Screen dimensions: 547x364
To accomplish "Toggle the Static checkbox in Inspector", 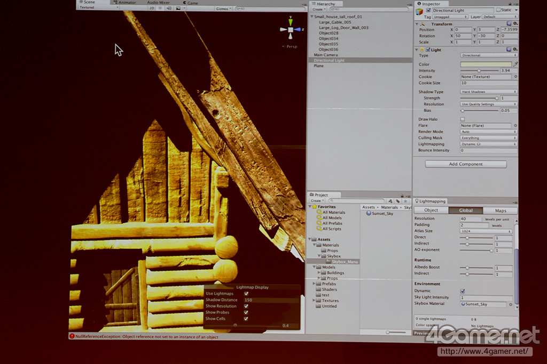I will click(x=498, y=10).
